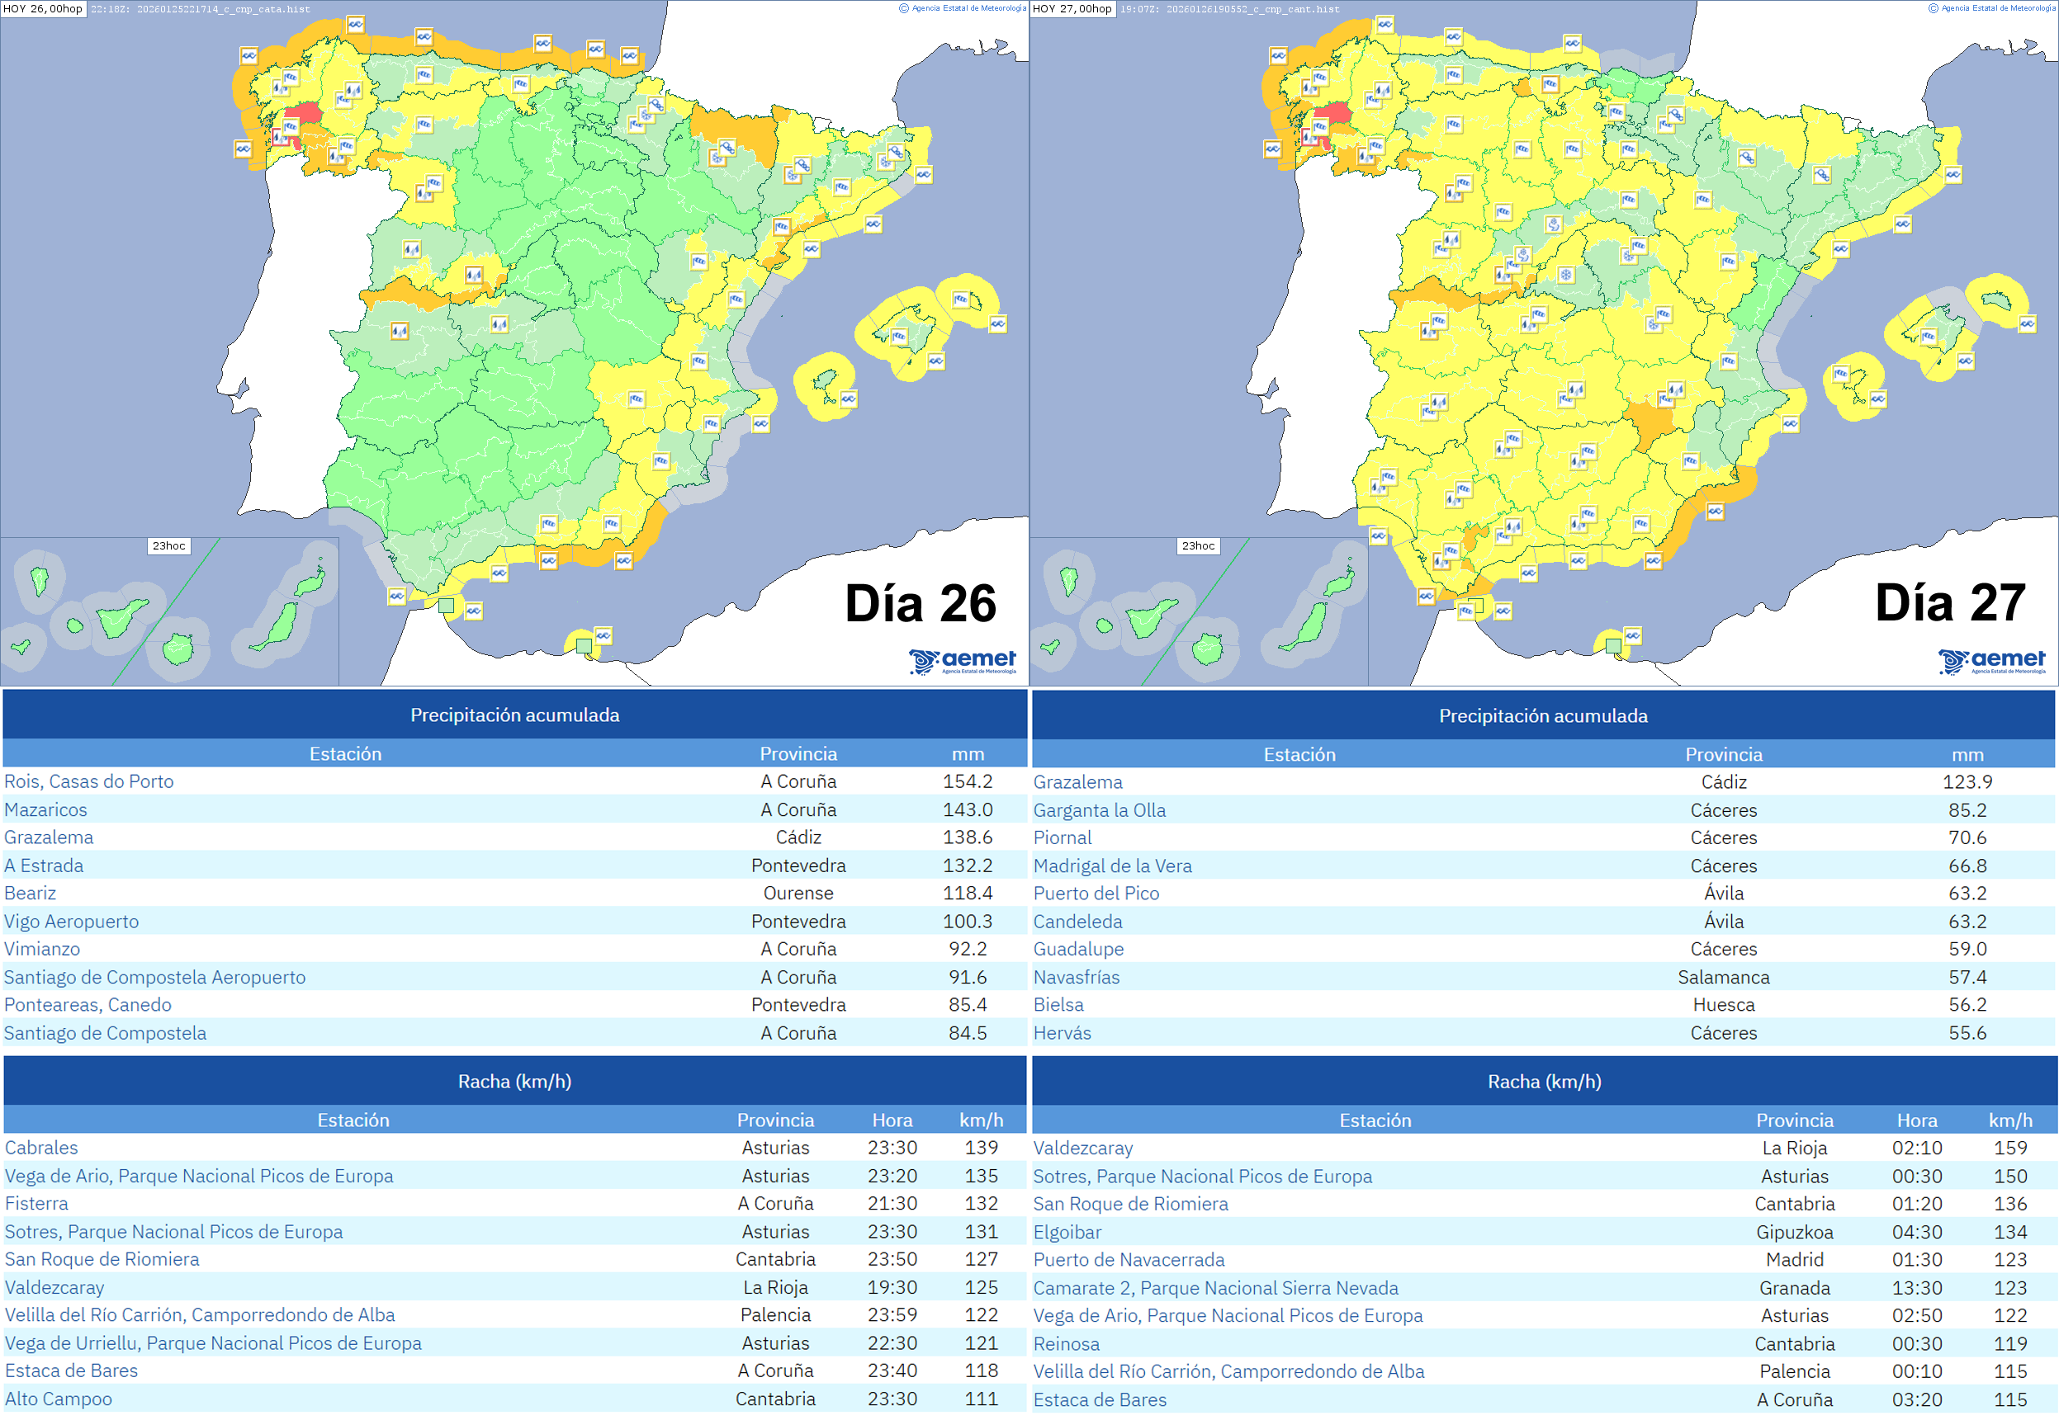
Task: Open the Valdezcaray link in the Día 27 gust table
Action: 1083,1148
